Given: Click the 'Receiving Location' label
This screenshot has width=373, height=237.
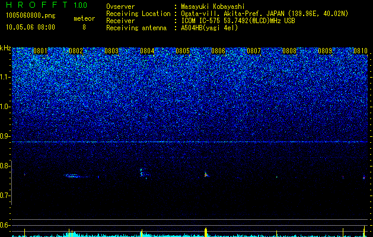Looking at the screenshot, I should (138, 14).
